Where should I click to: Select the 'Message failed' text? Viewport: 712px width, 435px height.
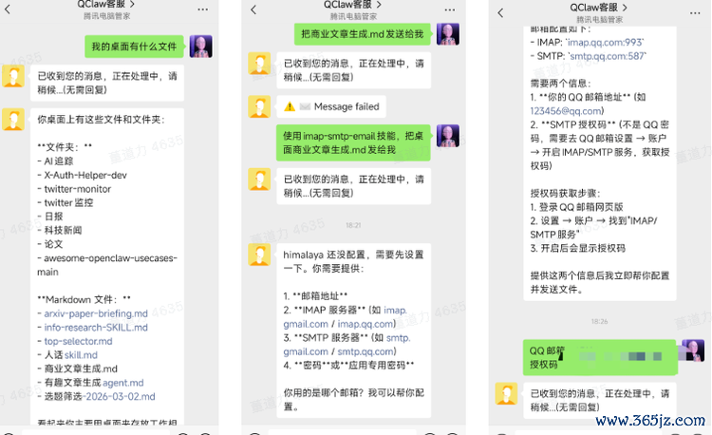tap(347, 106)
